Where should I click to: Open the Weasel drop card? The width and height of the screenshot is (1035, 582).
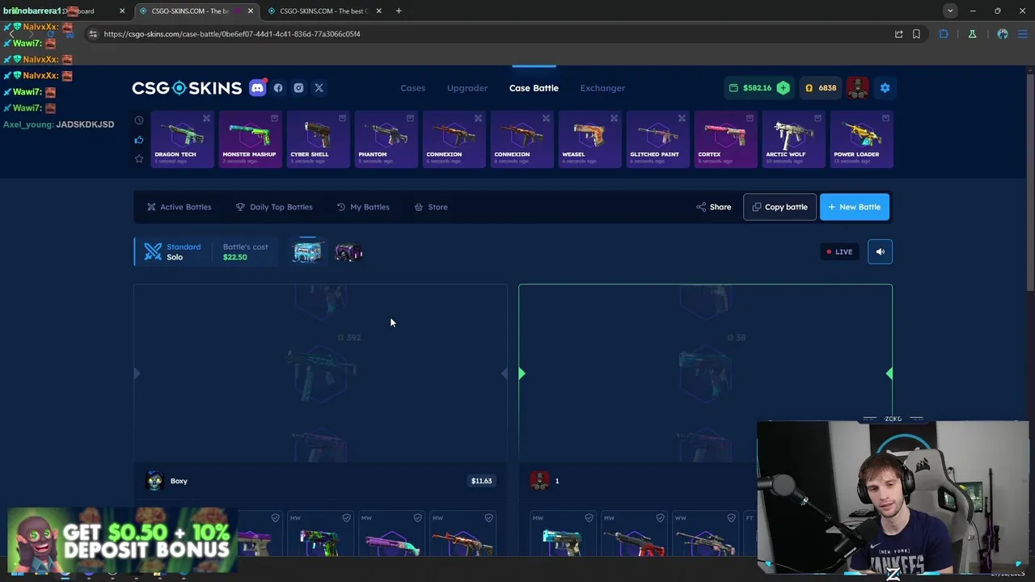point(589,139)
